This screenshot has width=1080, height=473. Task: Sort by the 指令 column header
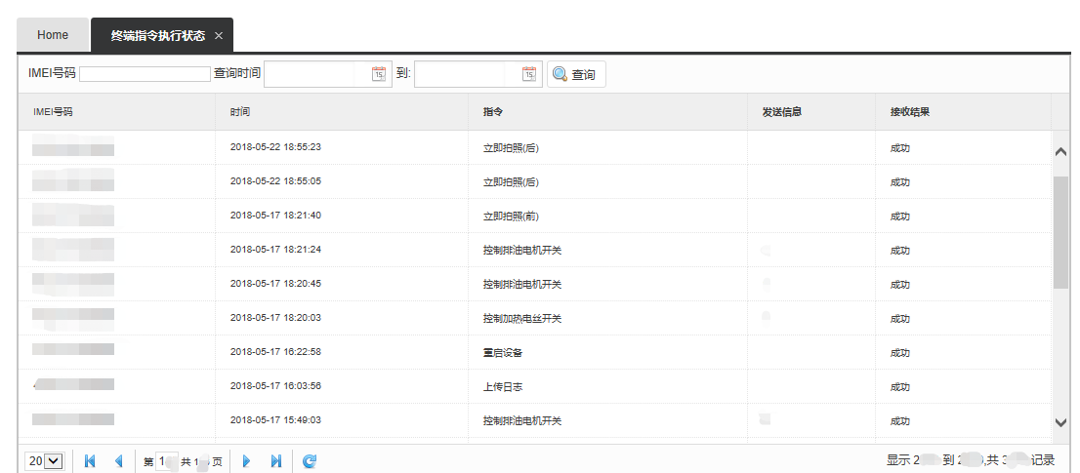point(608,111)
